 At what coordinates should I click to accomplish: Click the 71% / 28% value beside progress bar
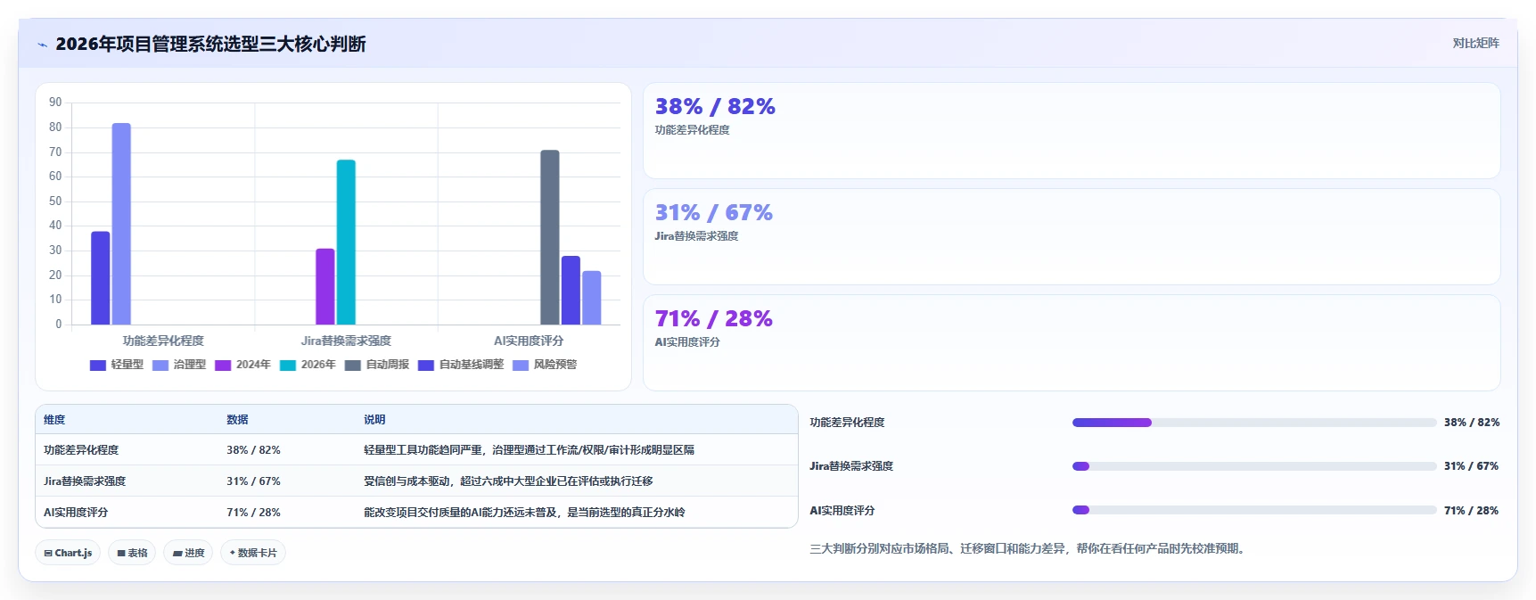click(x=1472, y=511)
